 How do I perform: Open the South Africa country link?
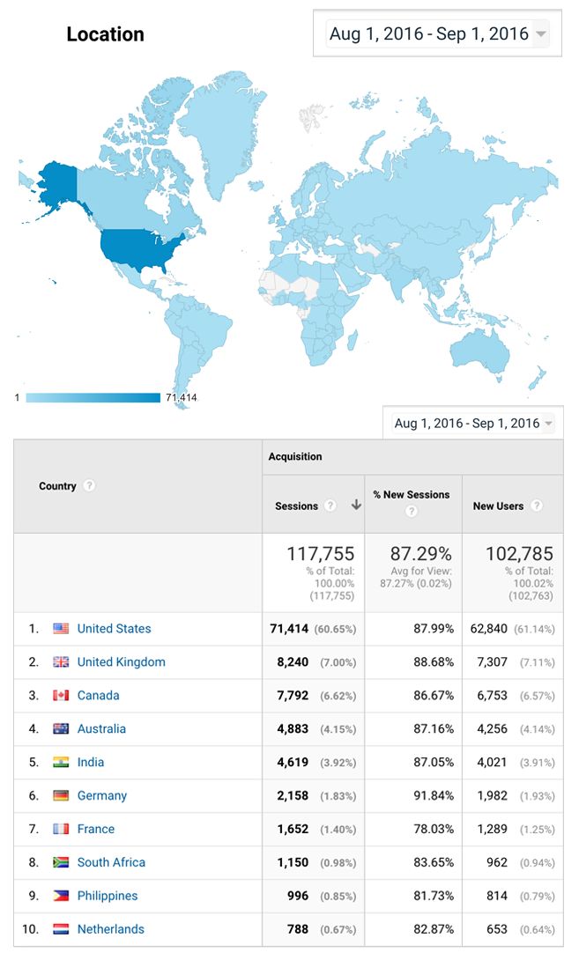[112, 862]
